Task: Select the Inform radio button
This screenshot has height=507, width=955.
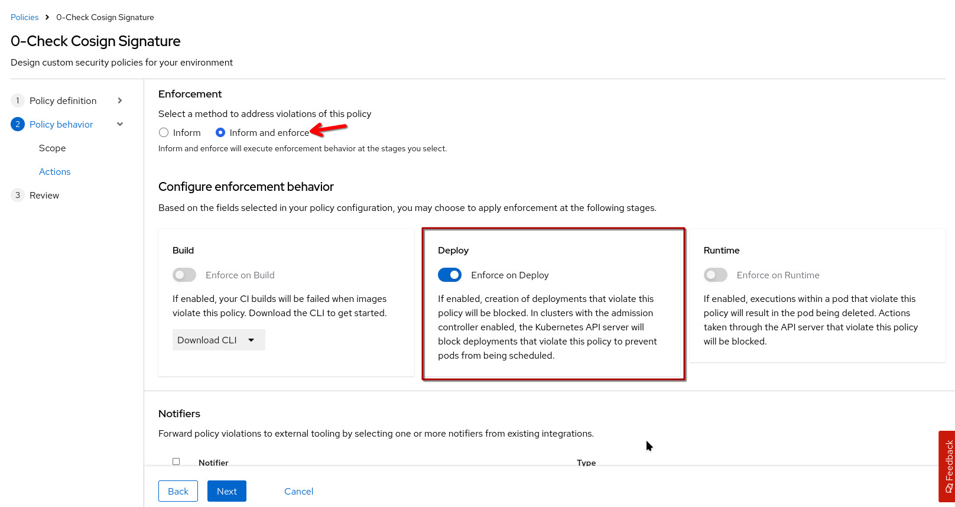Action: 164,132
